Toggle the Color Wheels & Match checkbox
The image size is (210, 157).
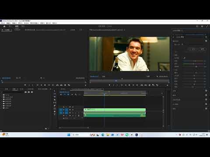click(x=206, y=100)
